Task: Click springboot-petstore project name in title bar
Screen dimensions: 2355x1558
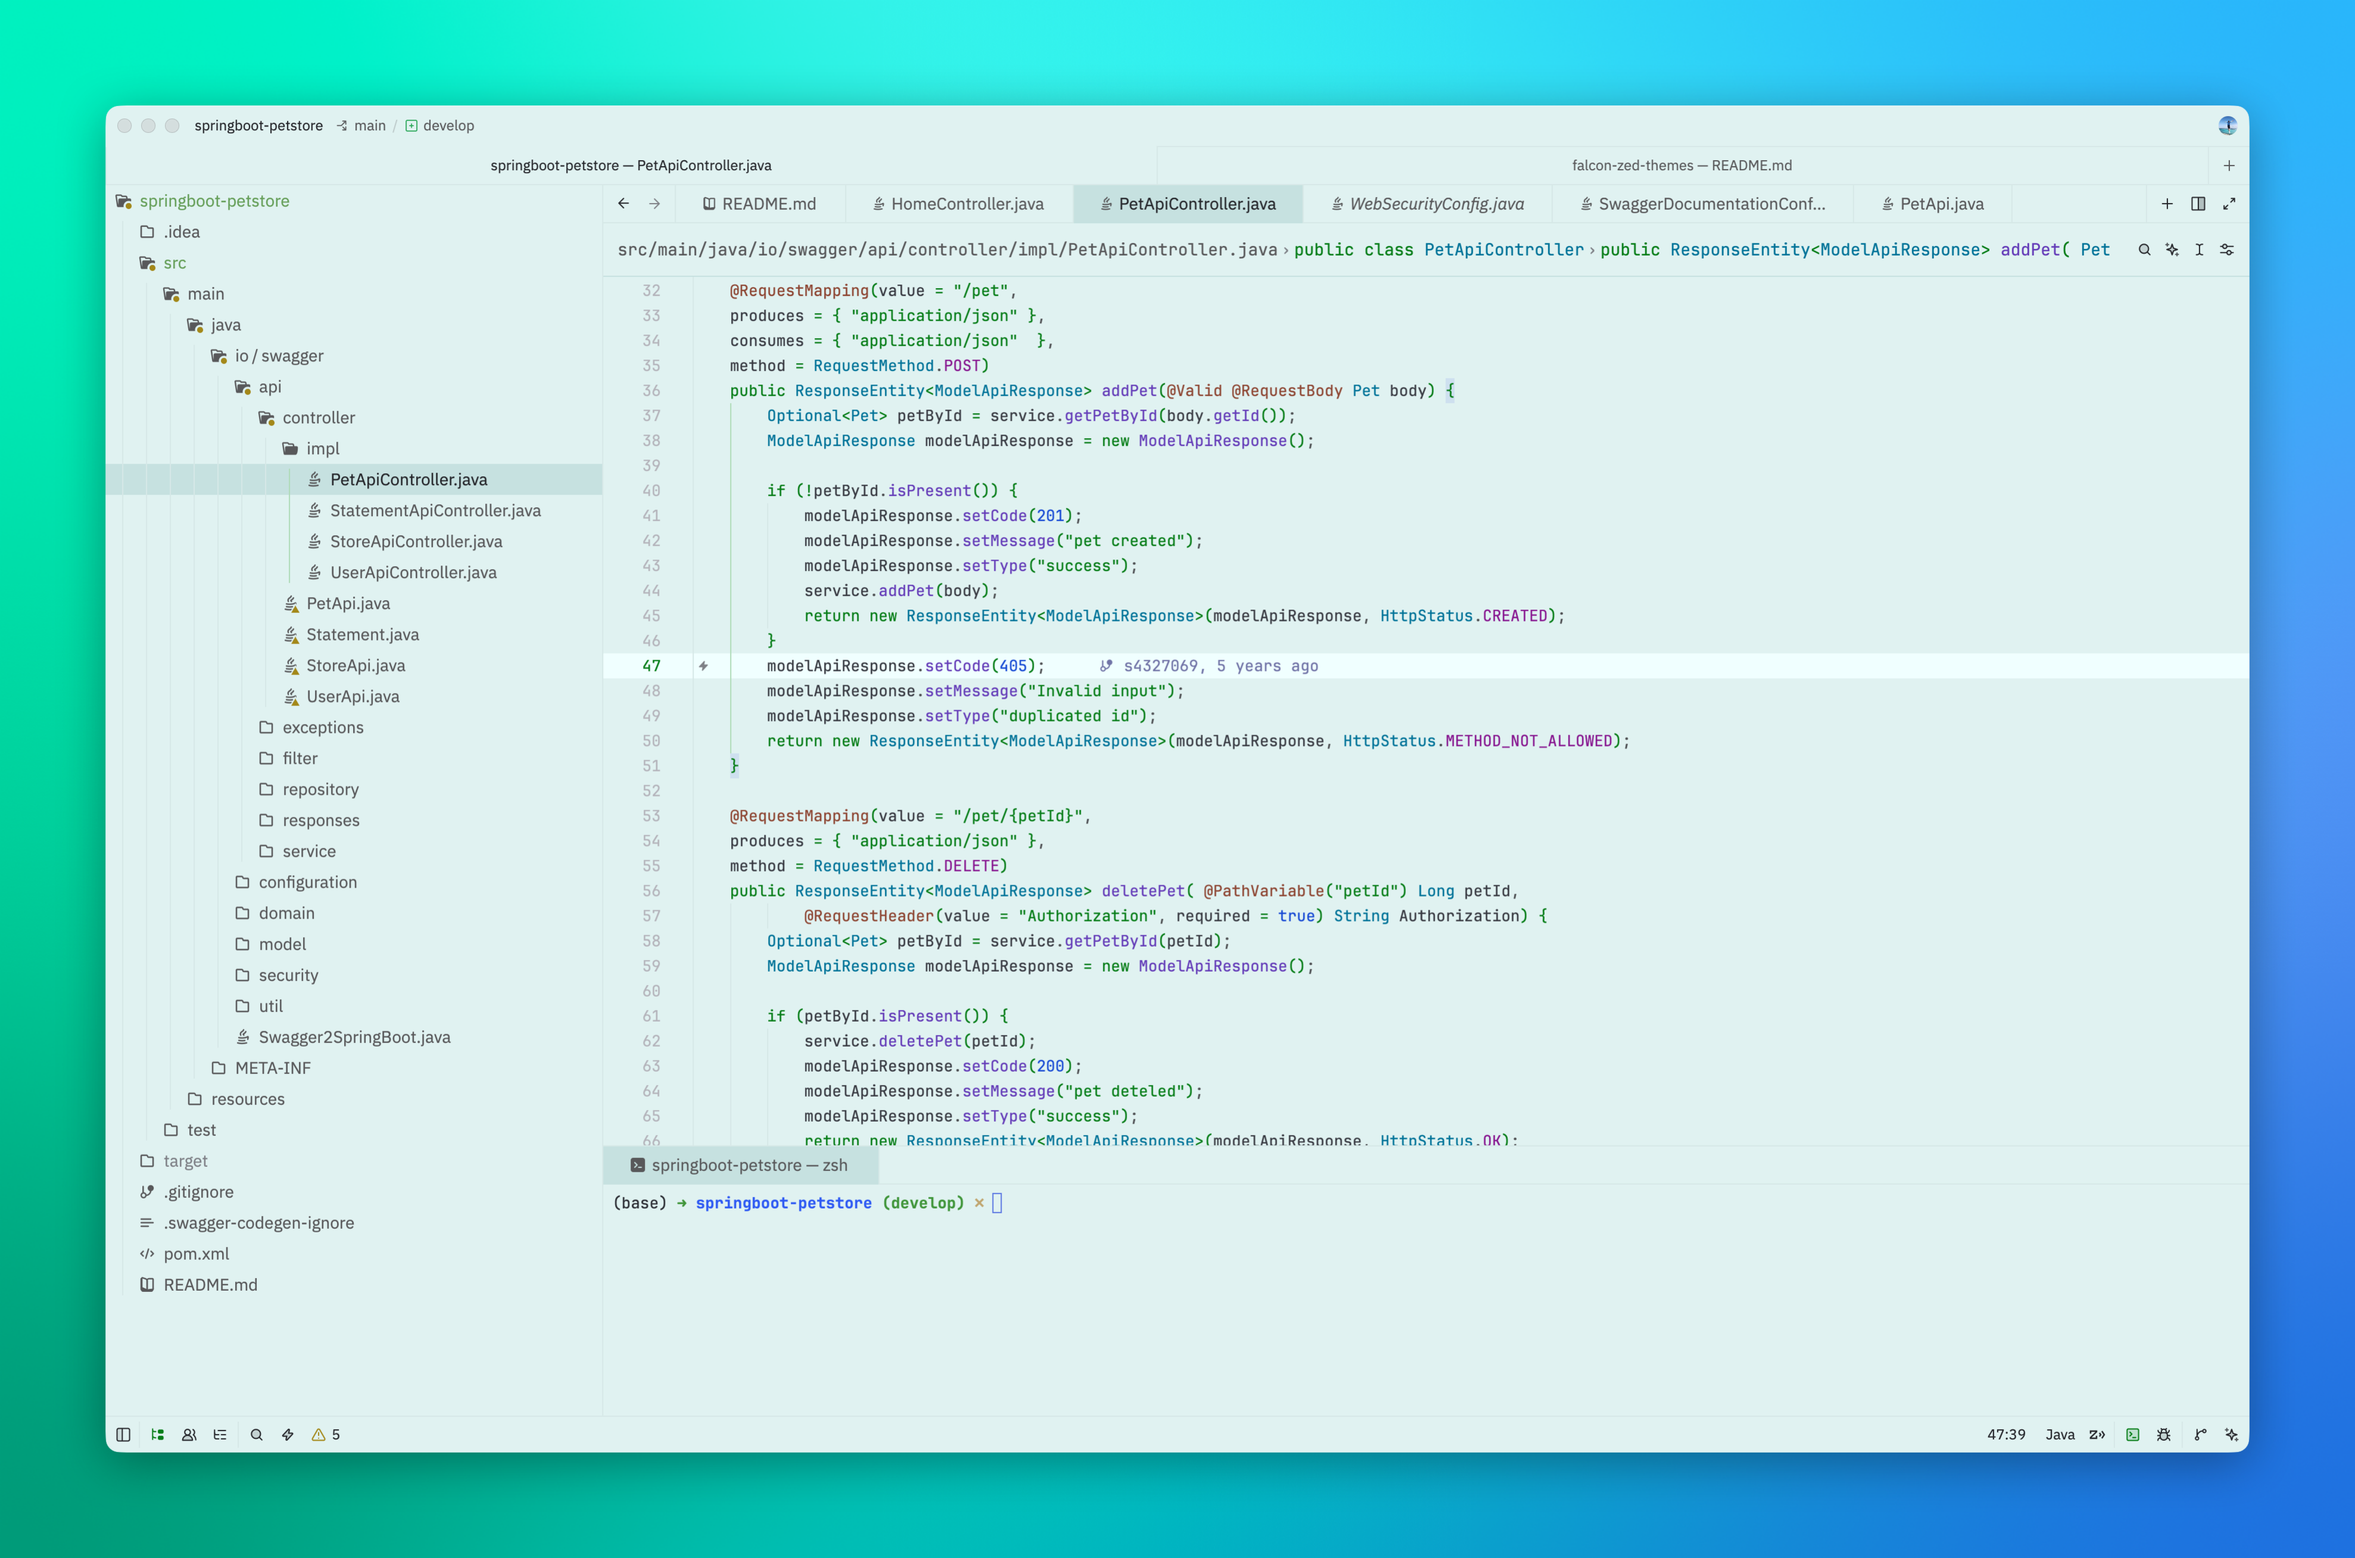Action: pyautogui.click(x=258, y=125)
